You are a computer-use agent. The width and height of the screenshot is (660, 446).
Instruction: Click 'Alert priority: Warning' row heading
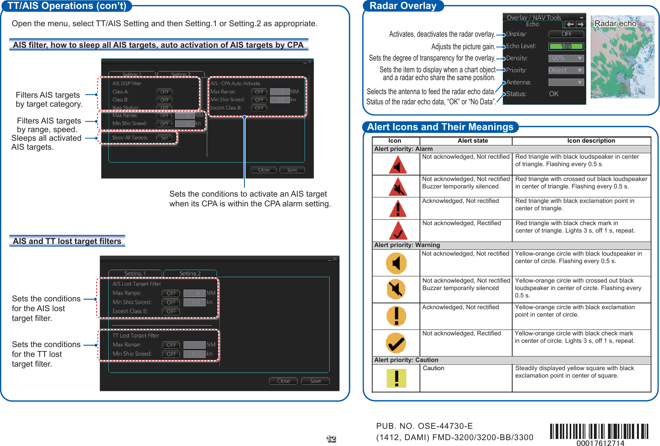(x=407, y=245)
